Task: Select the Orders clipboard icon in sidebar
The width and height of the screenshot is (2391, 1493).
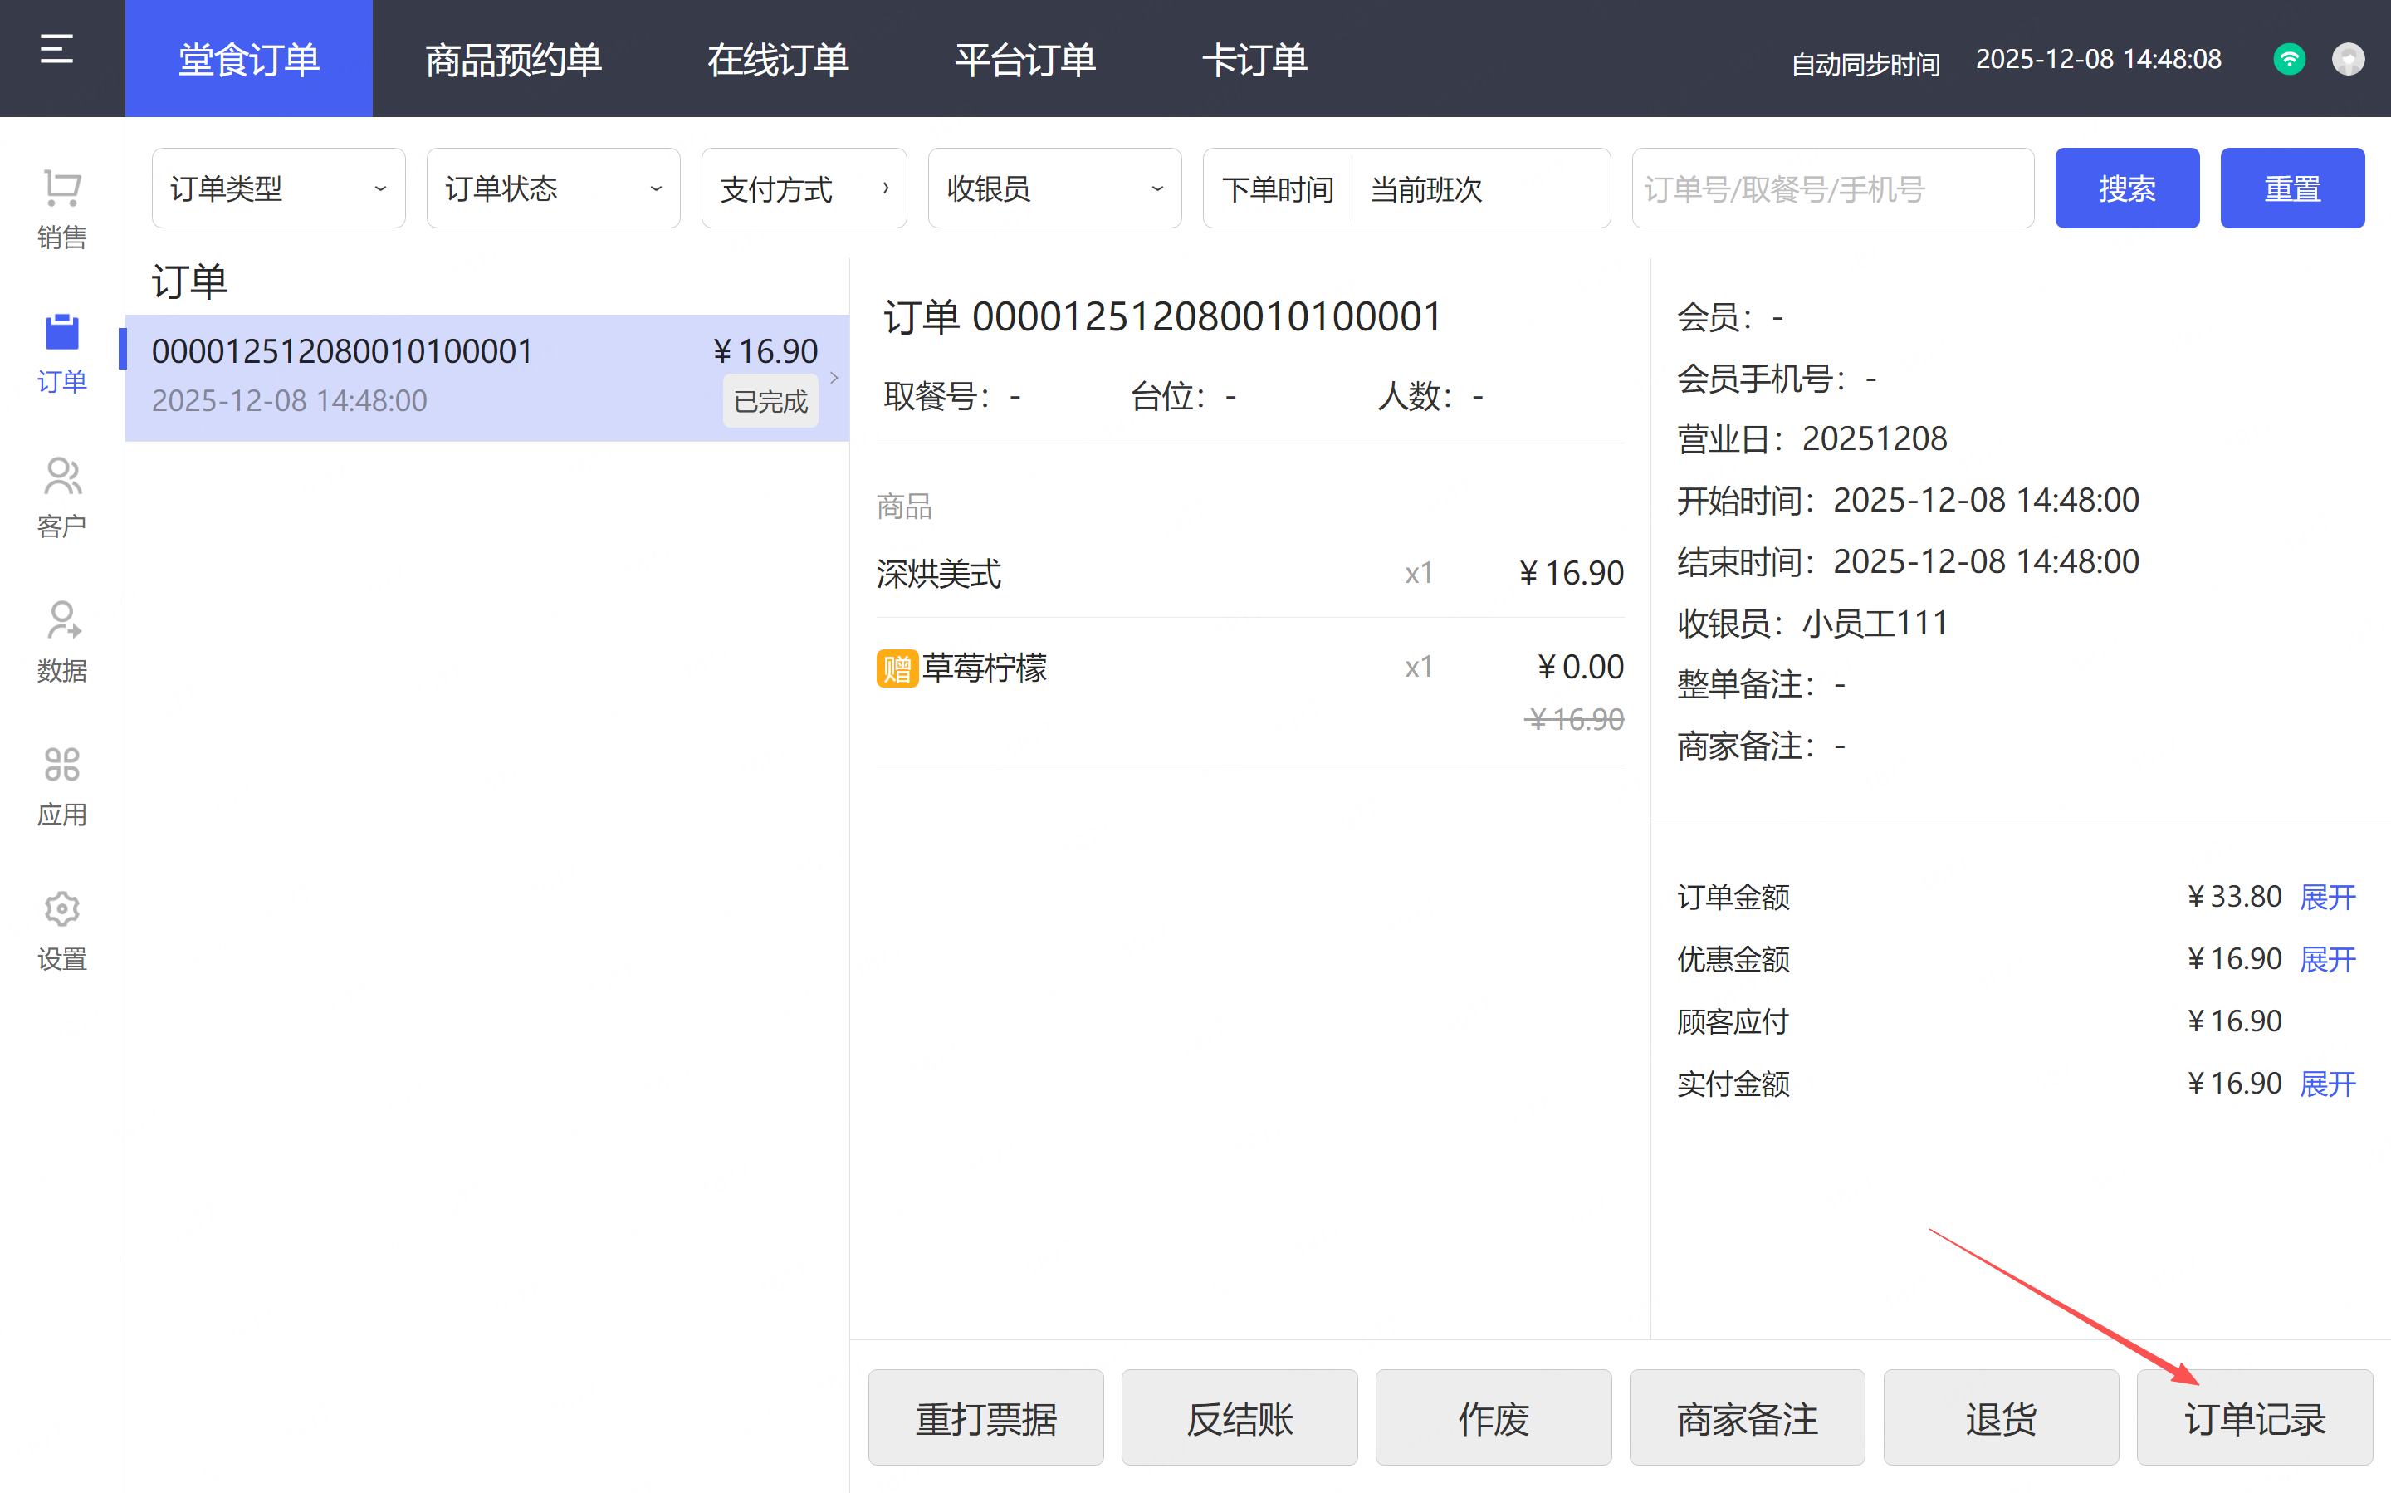Action: pos(61,333)
